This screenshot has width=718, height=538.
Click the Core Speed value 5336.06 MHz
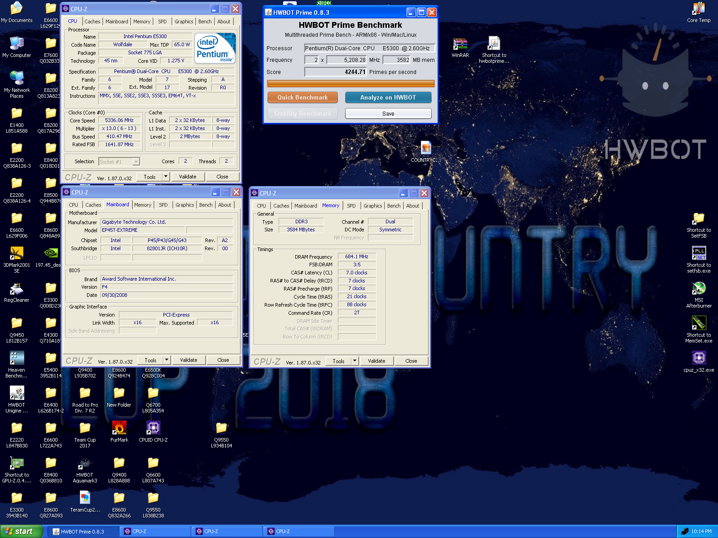[119, 120]
